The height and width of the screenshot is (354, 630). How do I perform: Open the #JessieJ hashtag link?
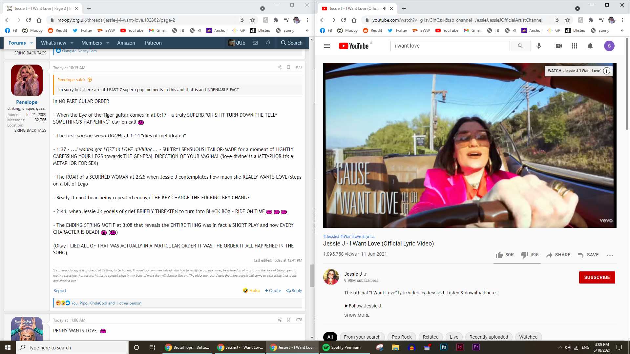point(331,237)
